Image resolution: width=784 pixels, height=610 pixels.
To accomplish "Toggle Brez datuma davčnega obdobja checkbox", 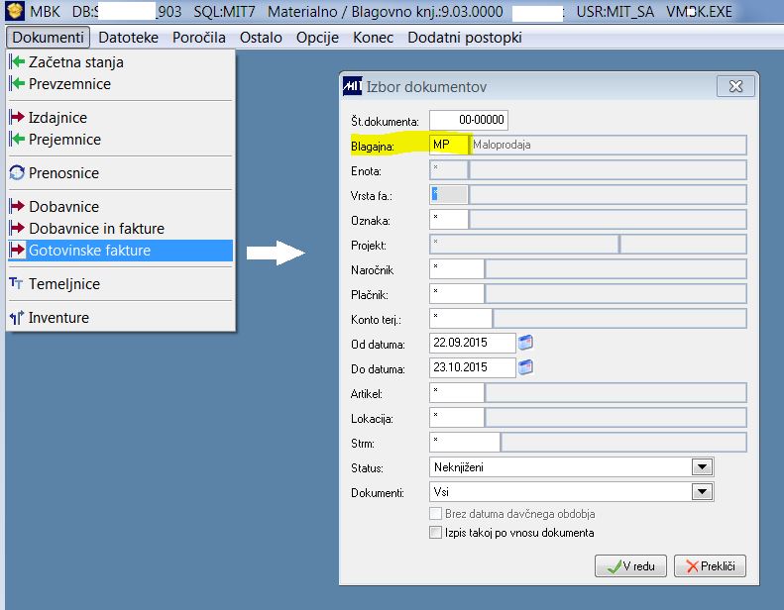I will (435, 513).
